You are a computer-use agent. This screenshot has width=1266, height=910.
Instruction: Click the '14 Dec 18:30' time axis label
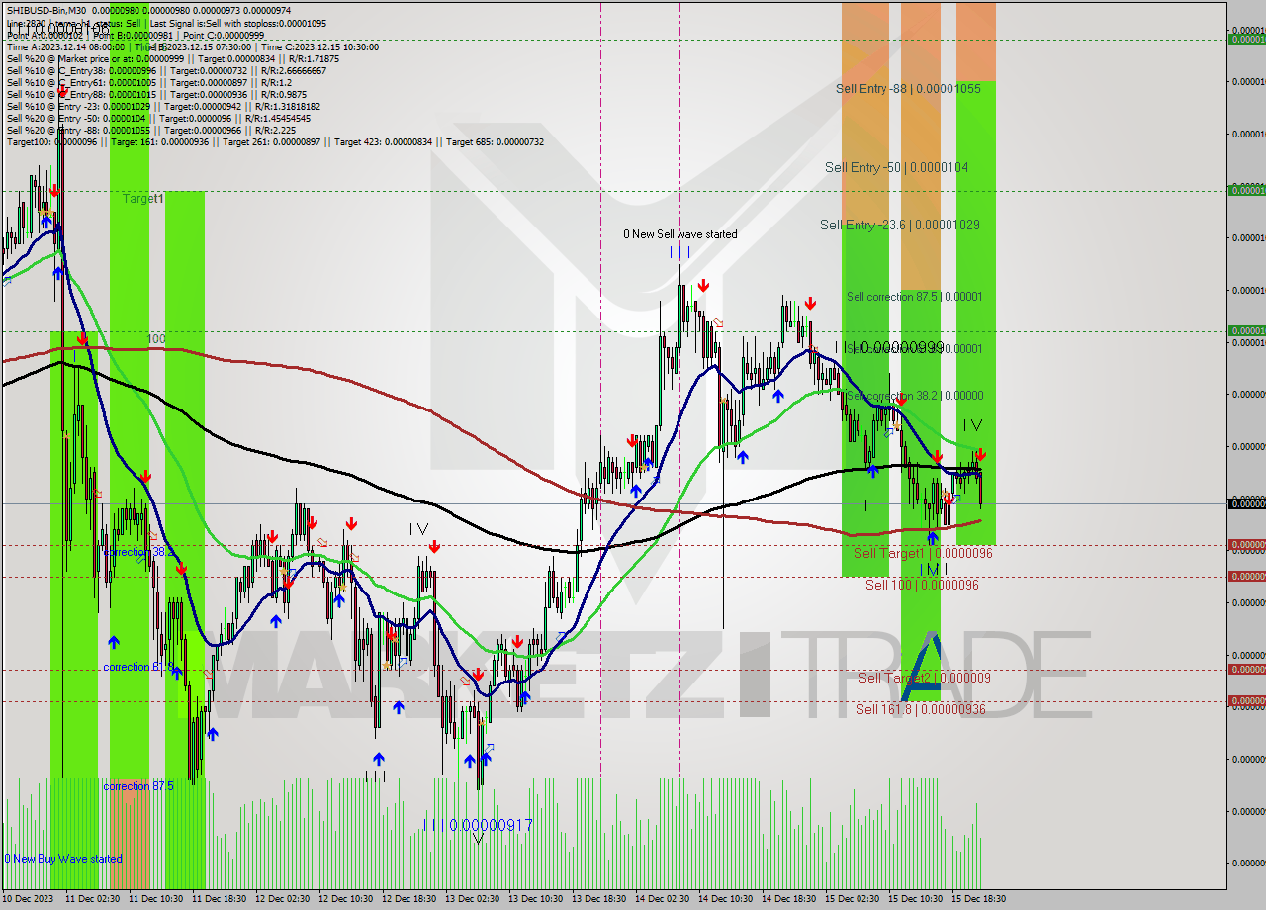(x=788, y=898)
